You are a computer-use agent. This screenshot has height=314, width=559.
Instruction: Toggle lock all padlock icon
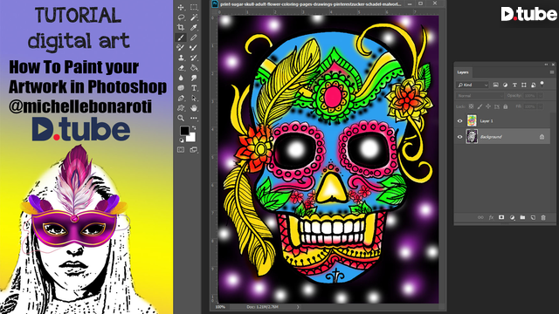click(x=505, y=106)
